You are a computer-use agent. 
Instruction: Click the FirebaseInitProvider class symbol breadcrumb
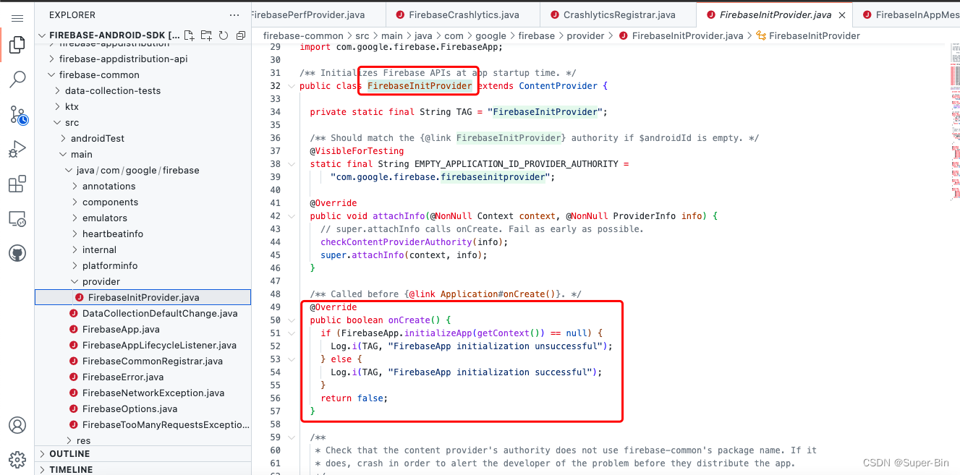pyautogui.click(x=807, y=35)
